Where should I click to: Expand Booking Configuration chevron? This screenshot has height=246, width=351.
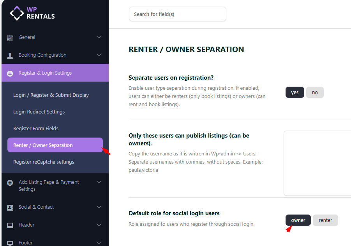point(99,55)
